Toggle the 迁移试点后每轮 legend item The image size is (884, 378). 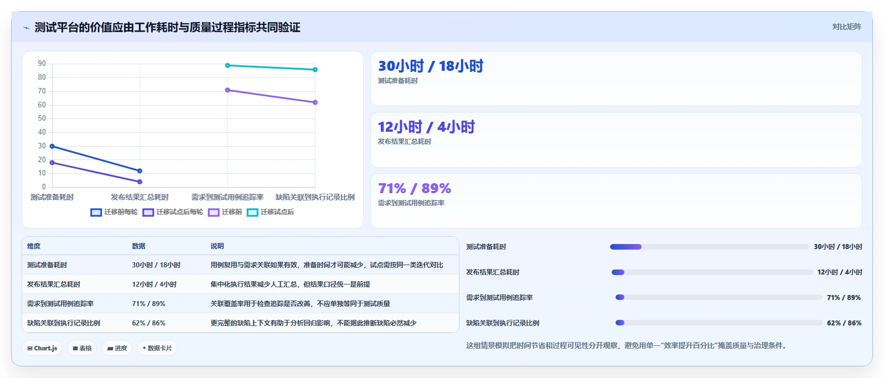pyautogui.click(x=173, y=212)
